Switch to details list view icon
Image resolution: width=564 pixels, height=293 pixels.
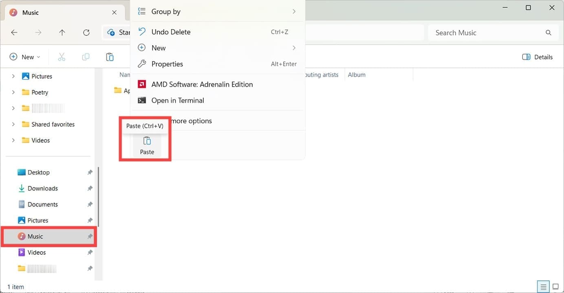coord(543,287)
